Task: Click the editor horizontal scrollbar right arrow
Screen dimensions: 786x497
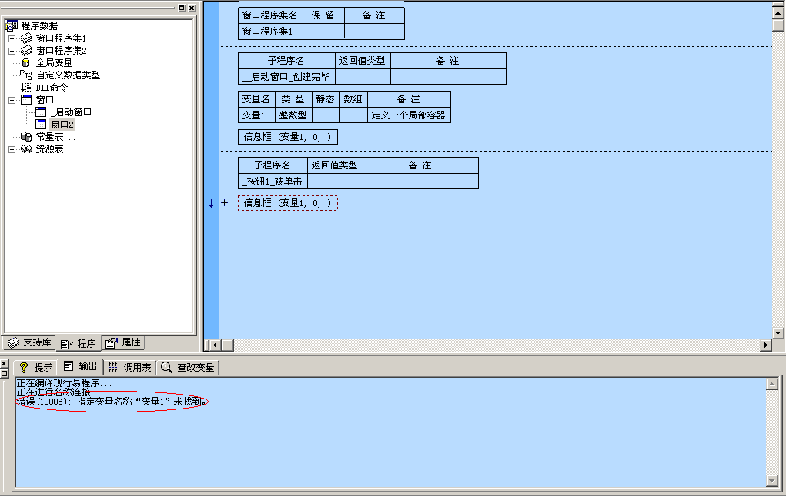Action: (x=765, y=345)
